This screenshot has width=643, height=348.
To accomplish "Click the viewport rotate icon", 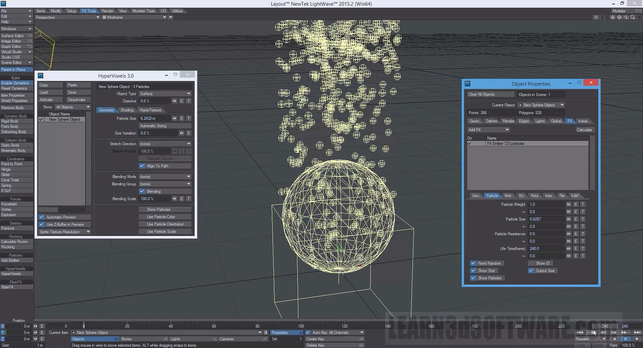I will (x=626, y=17).
